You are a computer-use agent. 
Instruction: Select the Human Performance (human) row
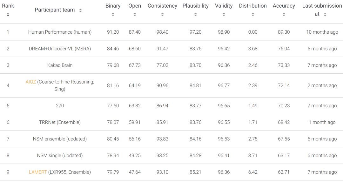click(60, 32)
